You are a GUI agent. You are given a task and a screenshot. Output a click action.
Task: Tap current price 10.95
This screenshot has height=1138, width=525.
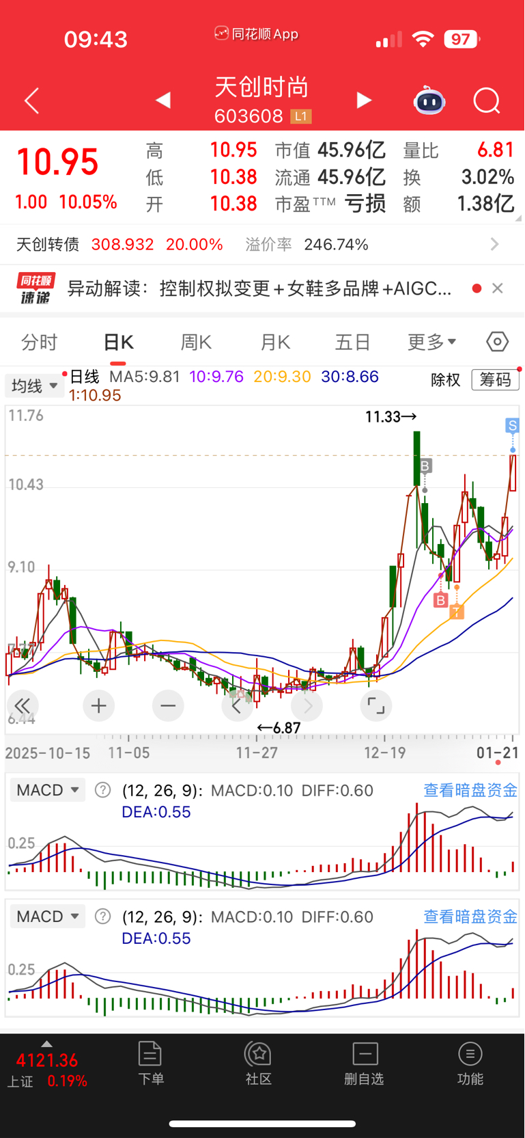[x=57, y=163]
